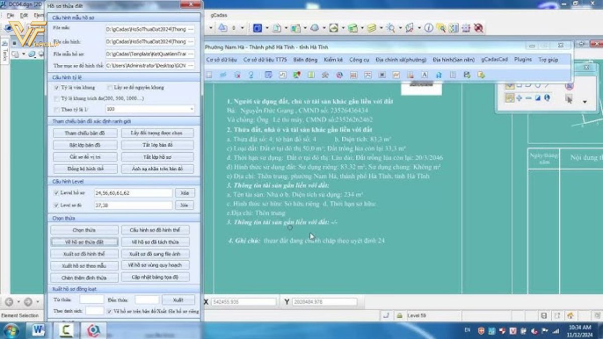Click the "Chọn thửa" button
The image size is (603, 339).
click(84, 230)
